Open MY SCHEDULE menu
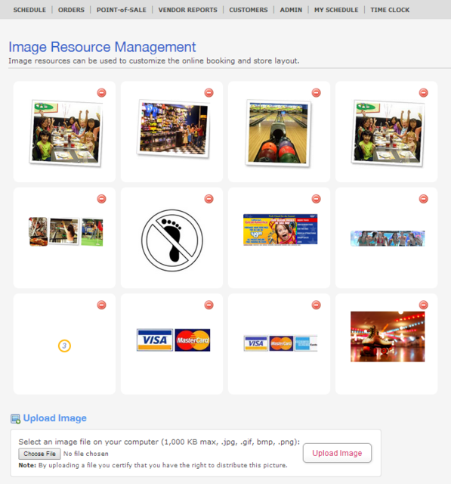Image resolution: width=451 pixels, height=484 pixels. click(336, 10)
